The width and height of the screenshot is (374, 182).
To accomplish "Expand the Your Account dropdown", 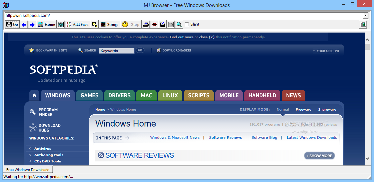I will pos(326,51).
